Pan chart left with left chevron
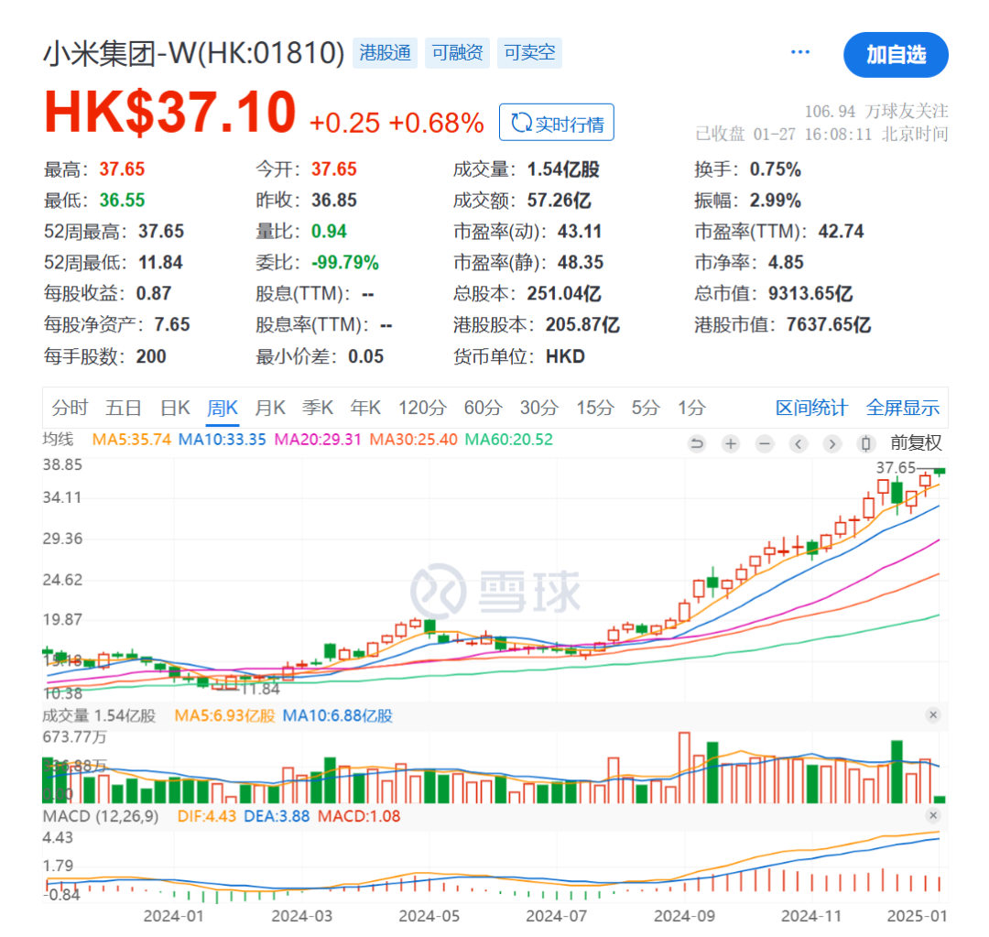The height and width of the screenshot is (937, 989). (x=798, y=443)
